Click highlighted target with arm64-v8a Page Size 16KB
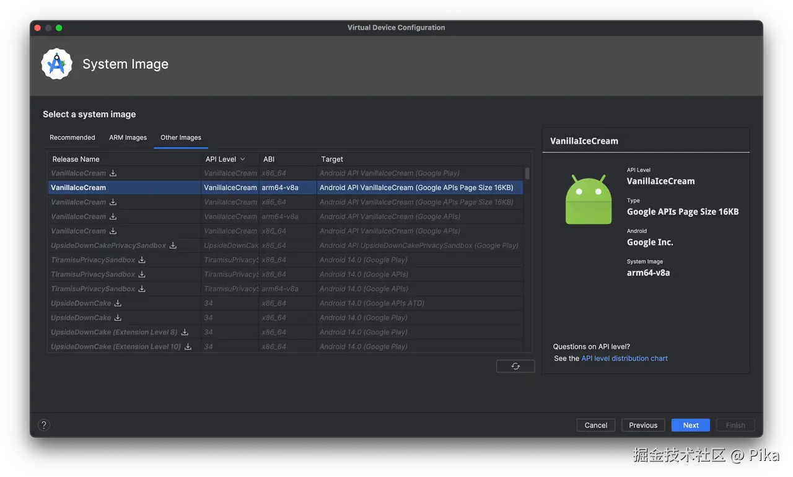This screenshot has width=793, height=477. coord(416,188)
